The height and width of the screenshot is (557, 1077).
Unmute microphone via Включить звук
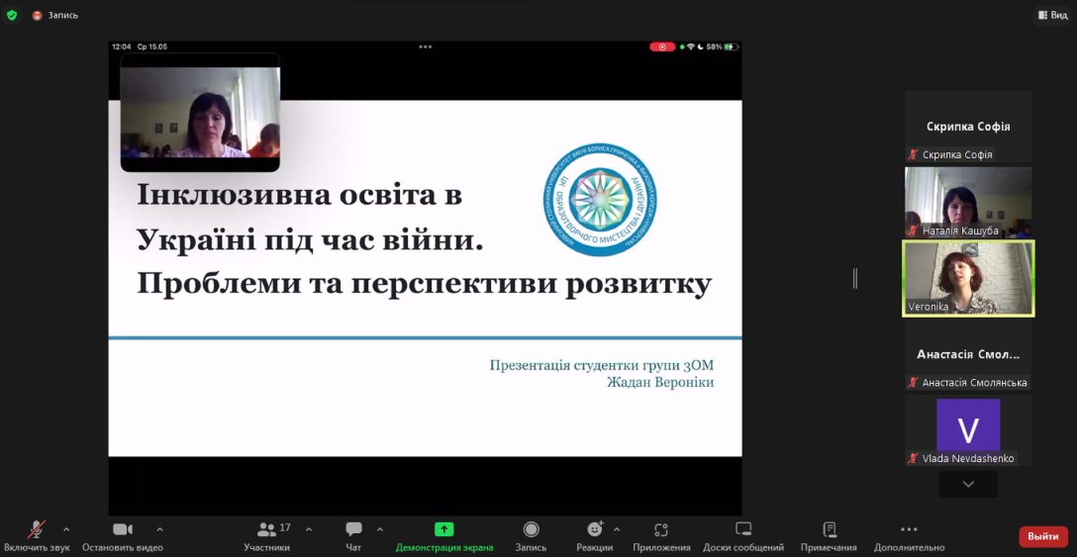37,536
